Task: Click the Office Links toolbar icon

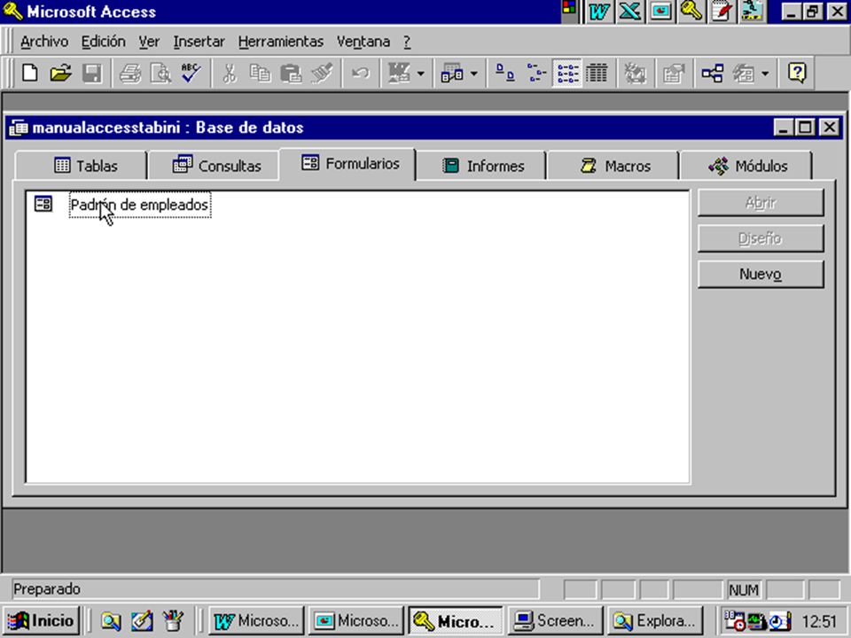Action: click(x=399, y=73)
